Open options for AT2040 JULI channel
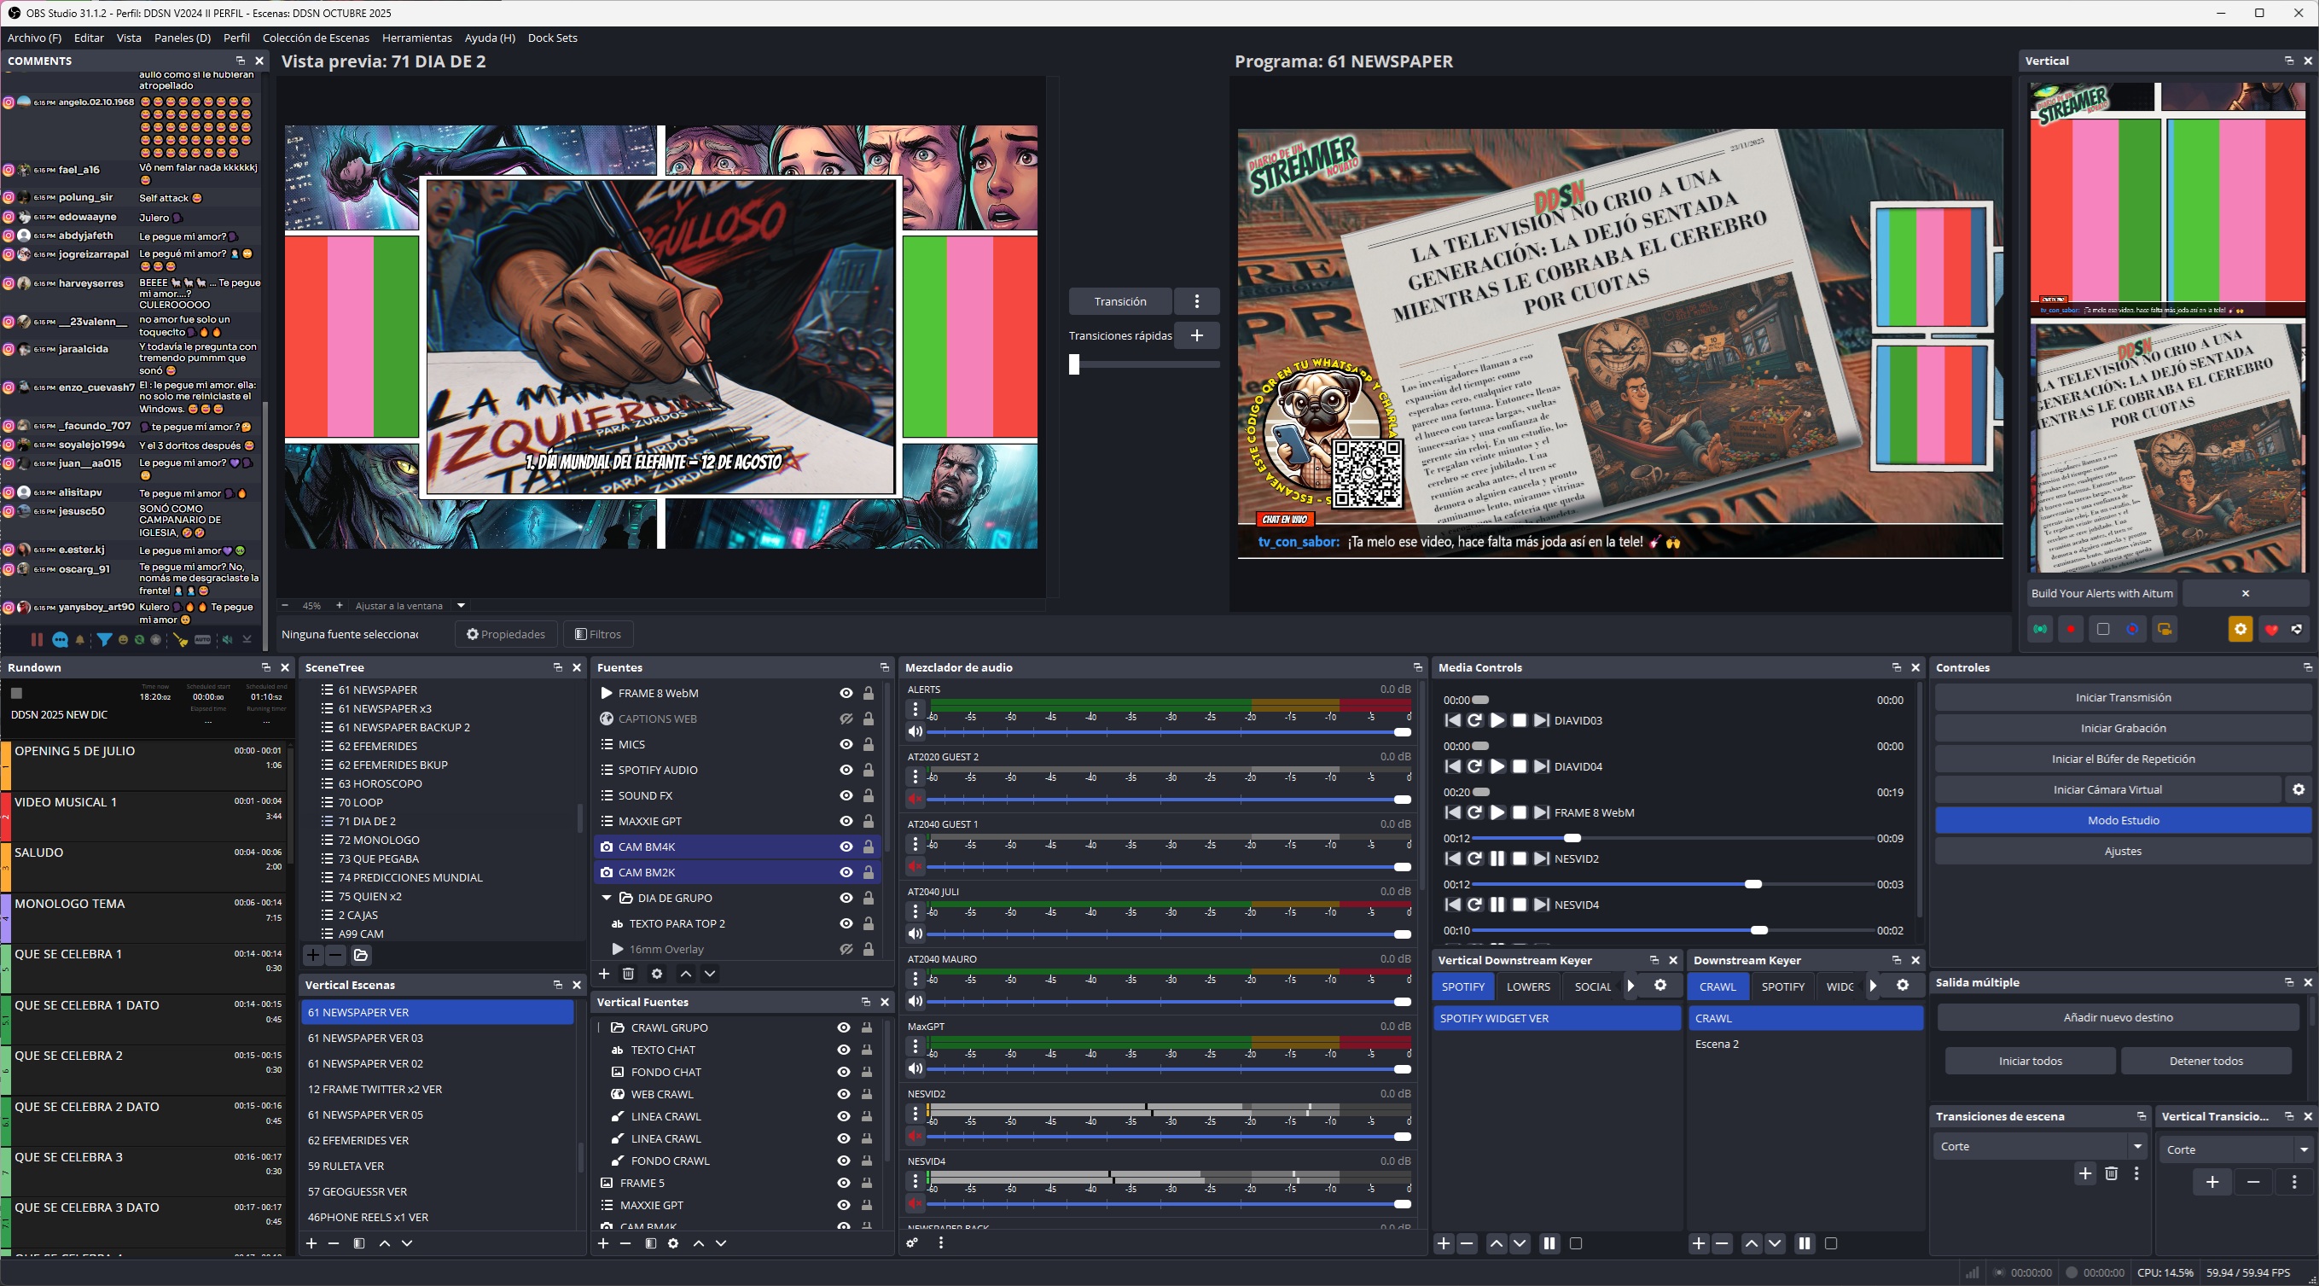This screenshot has width=2319, height=1286. 915,911
